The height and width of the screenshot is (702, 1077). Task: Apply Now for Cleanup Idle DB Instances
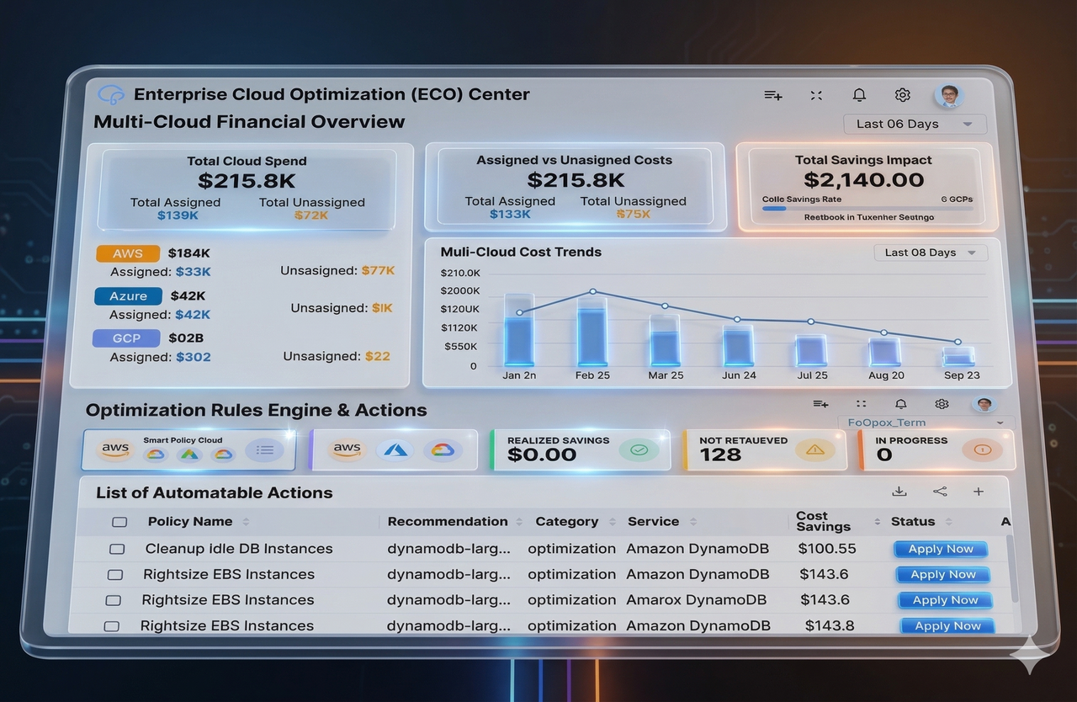940,548
